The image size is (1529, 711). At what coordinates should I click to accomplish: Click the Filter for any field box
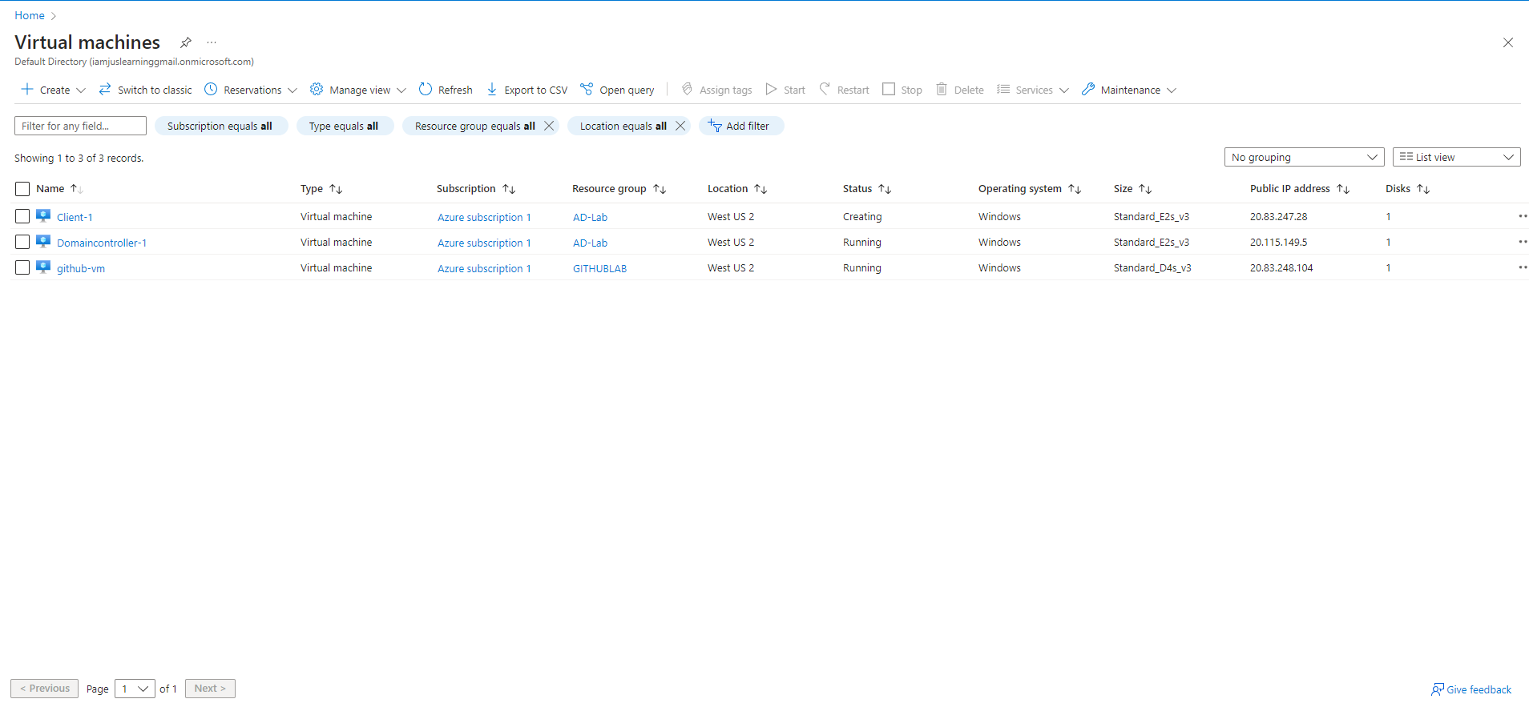coord(80,126)
